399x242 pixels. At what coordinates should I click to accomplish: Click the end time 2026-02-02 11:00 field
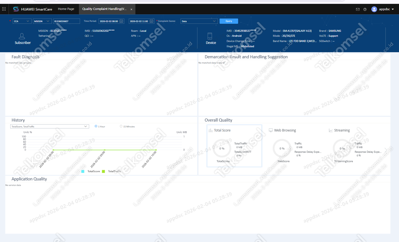[141, 21]
